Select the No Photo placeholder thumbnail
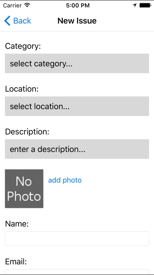 pyautogui.click(x=24, y=189)
